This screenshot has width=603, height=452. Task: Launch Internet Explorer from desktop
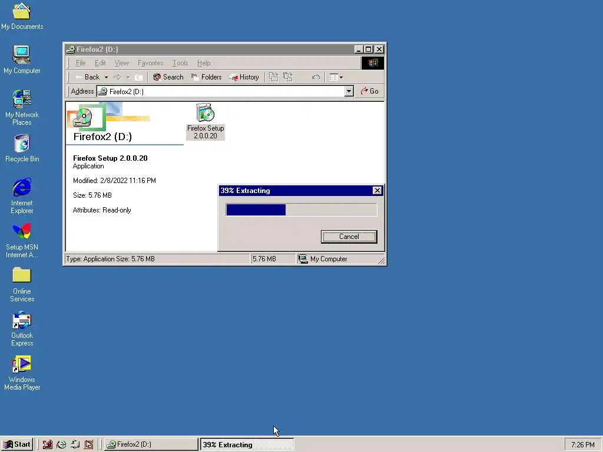(x=22, y=195)
